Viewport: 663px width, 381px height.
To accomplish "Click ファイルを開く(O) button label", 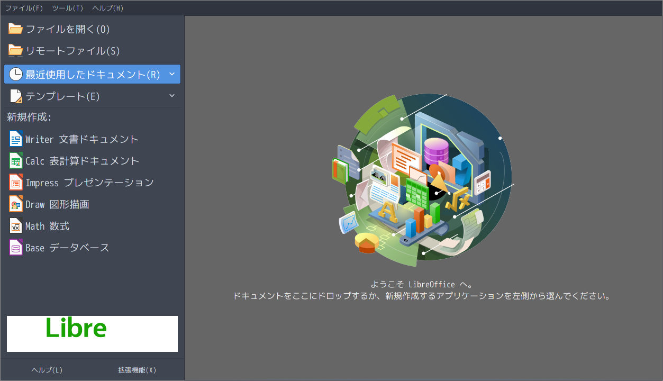I will [68, 29].
